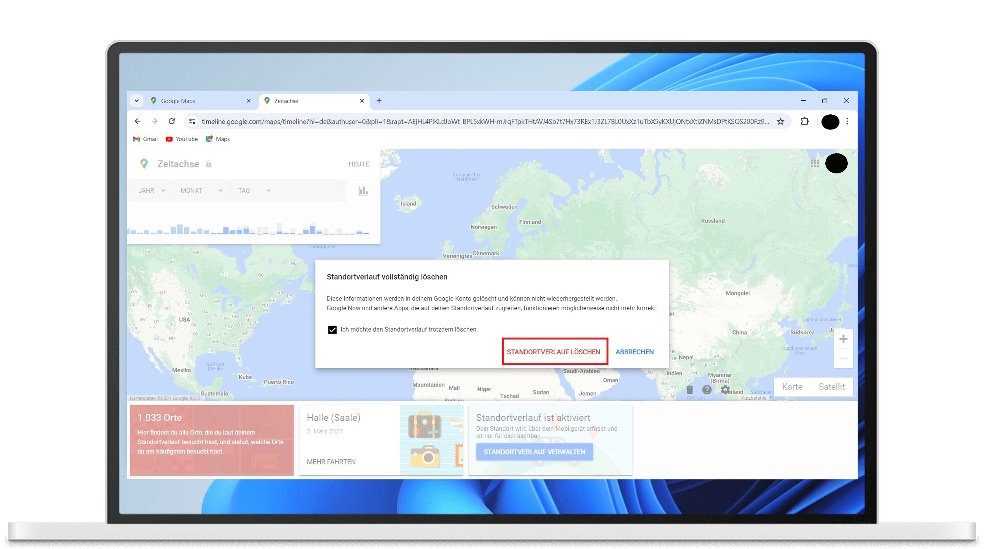This screenshot has width=984, height=549.
Task: Open the Maps bookmark
Action: [218, 139]
